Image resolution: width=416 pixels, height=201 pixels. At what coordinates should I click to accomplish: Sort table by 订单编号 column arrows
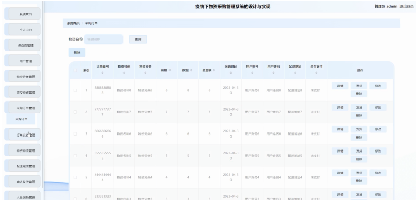[x=102, y=73]
